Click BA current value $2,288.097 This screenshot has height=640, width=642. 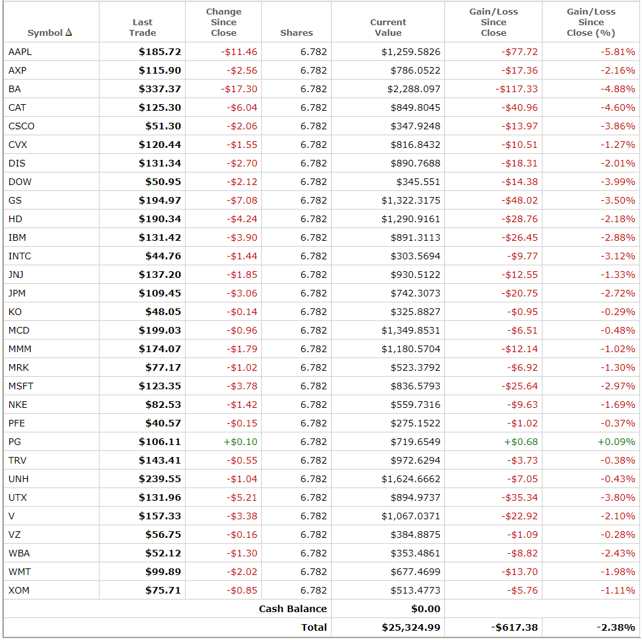tap(414, 89)
